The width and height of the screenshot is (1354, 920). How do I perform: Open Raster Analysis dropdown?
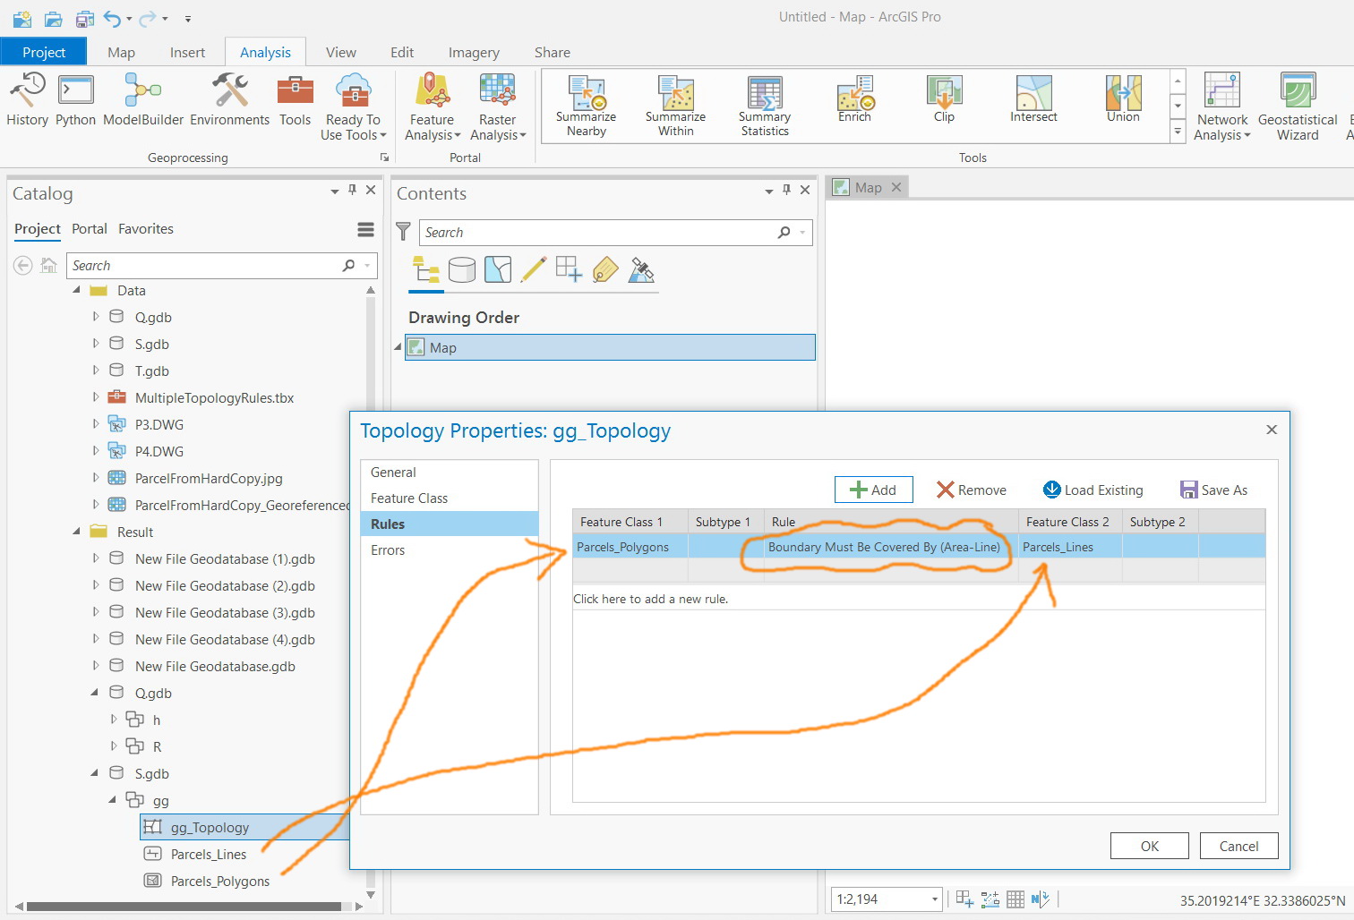[x=498, y=107]
